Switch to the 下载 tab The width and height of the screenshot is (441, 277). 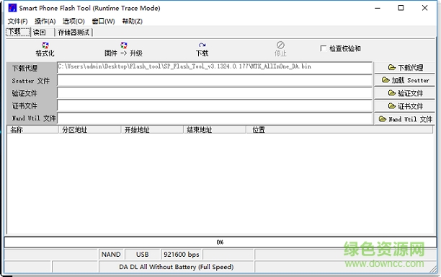[18, 32]
